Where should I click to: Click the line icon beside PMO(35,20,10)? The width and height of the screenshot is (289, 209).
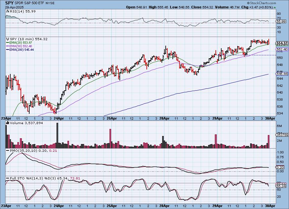point(8,151)
